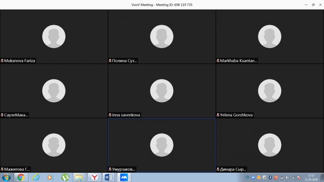The height and width of the screenshot is (182, 324).
Task: Click the name label "Полина Суз..."
Action: (x=124, y=61)
